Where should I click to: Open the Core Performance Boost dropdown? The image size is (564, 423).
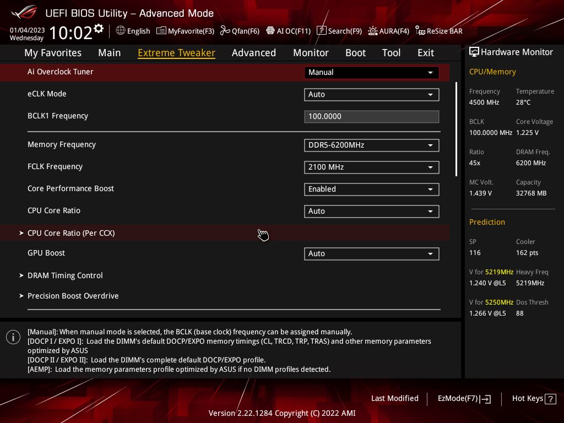[x=372, y=189]
